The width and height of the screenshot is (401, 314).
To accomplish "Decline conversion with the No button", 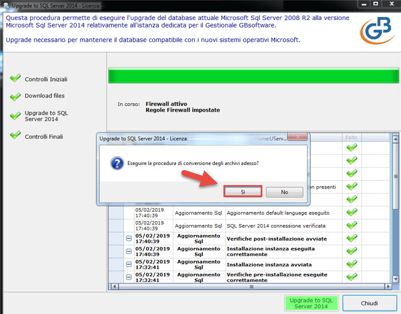I will (x=284, y=192).
